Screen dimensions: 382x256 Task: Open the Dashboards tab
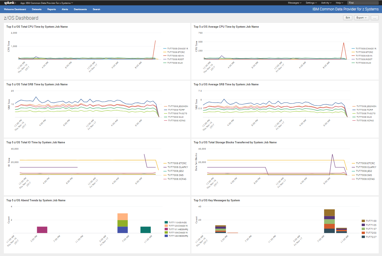pyautogui.click(x=80, y=9)
